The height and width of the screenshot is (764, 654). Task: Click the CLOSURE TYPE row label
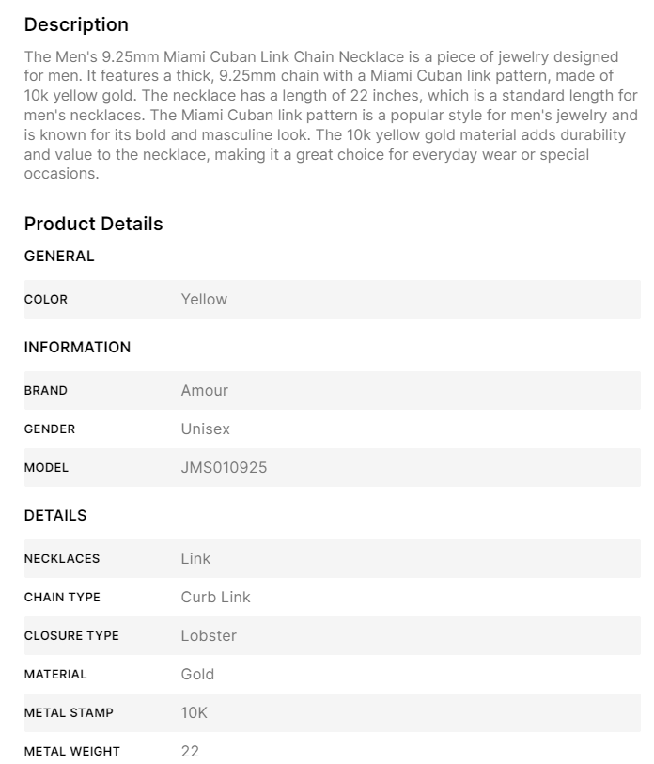[x=71, y=636]
